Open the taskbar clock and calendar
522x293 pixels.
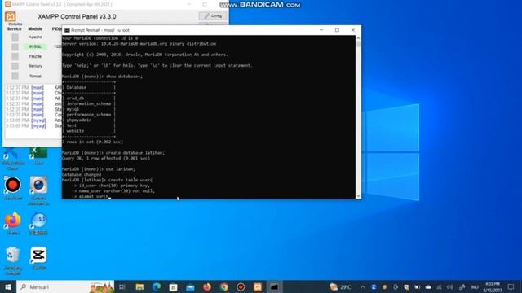493,287
